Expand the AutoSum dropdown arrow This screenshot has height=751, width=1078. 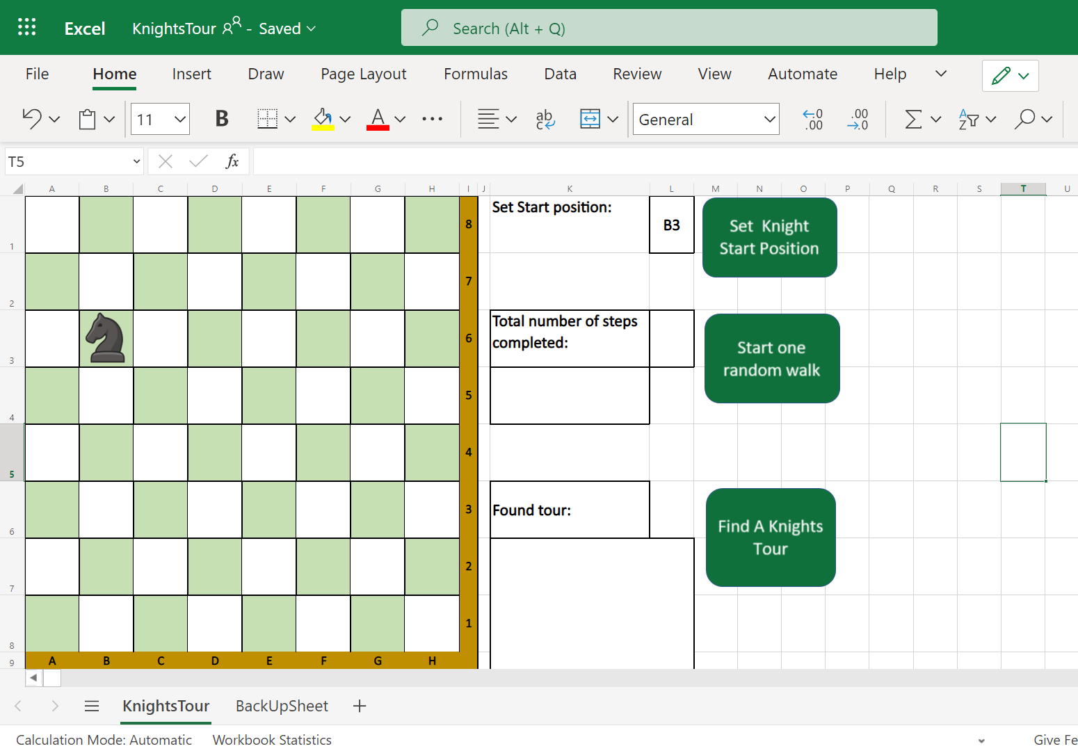pos(936,119)
